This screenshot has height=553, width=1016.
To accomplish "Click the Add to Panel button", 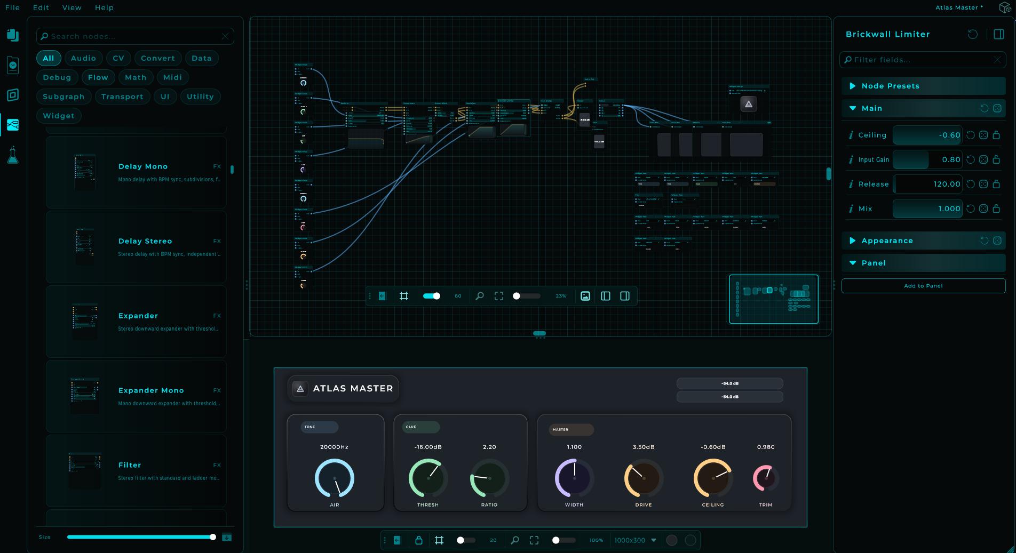I will [x=924, y=286].
